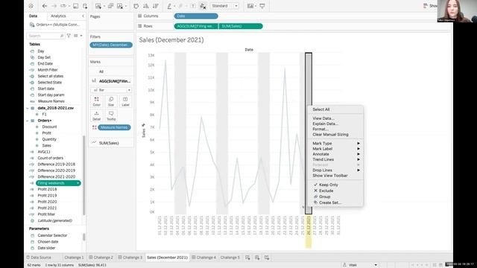
Task: Click the New worksheet tab icon
Action: tap(247, 258)
